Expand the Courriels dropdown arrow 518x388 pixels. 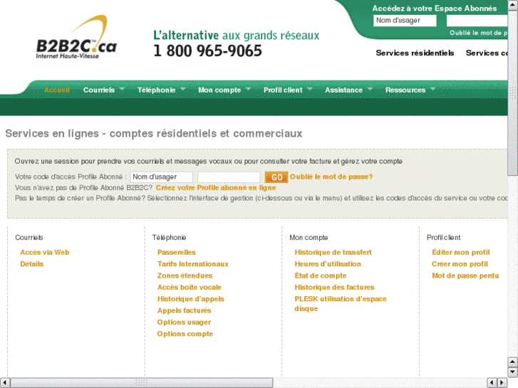click(x=122, y=89)
